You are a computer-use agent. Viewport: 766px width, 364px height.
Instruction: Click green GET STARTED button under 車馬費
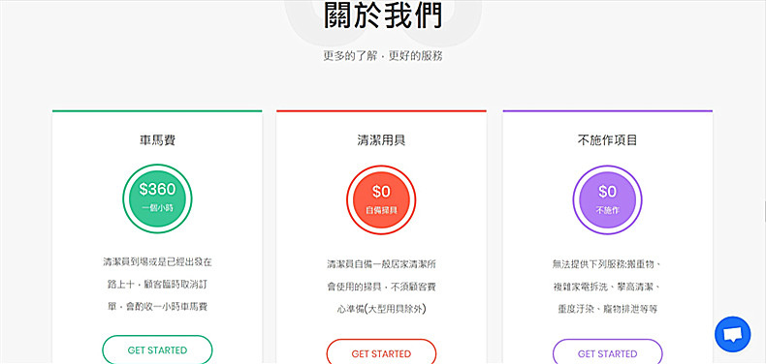pyautogui.click(x=157, y=349)
